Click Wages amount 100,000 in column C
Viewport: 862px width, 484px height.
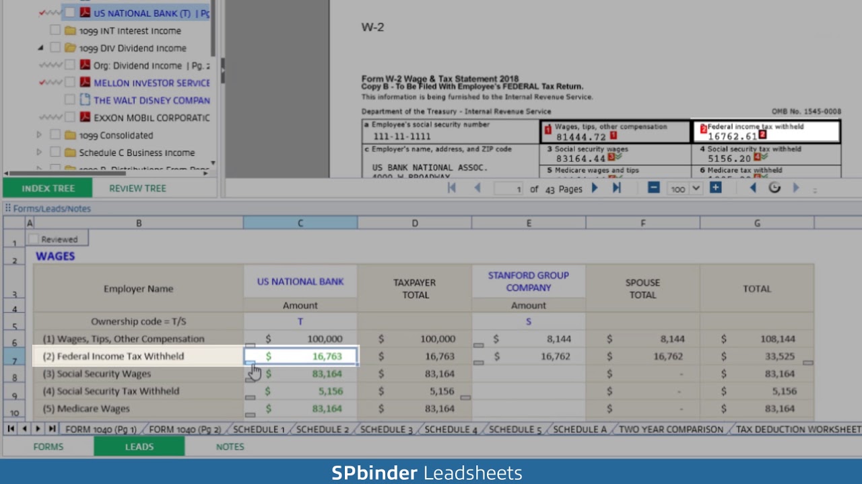tap(300, 339)
